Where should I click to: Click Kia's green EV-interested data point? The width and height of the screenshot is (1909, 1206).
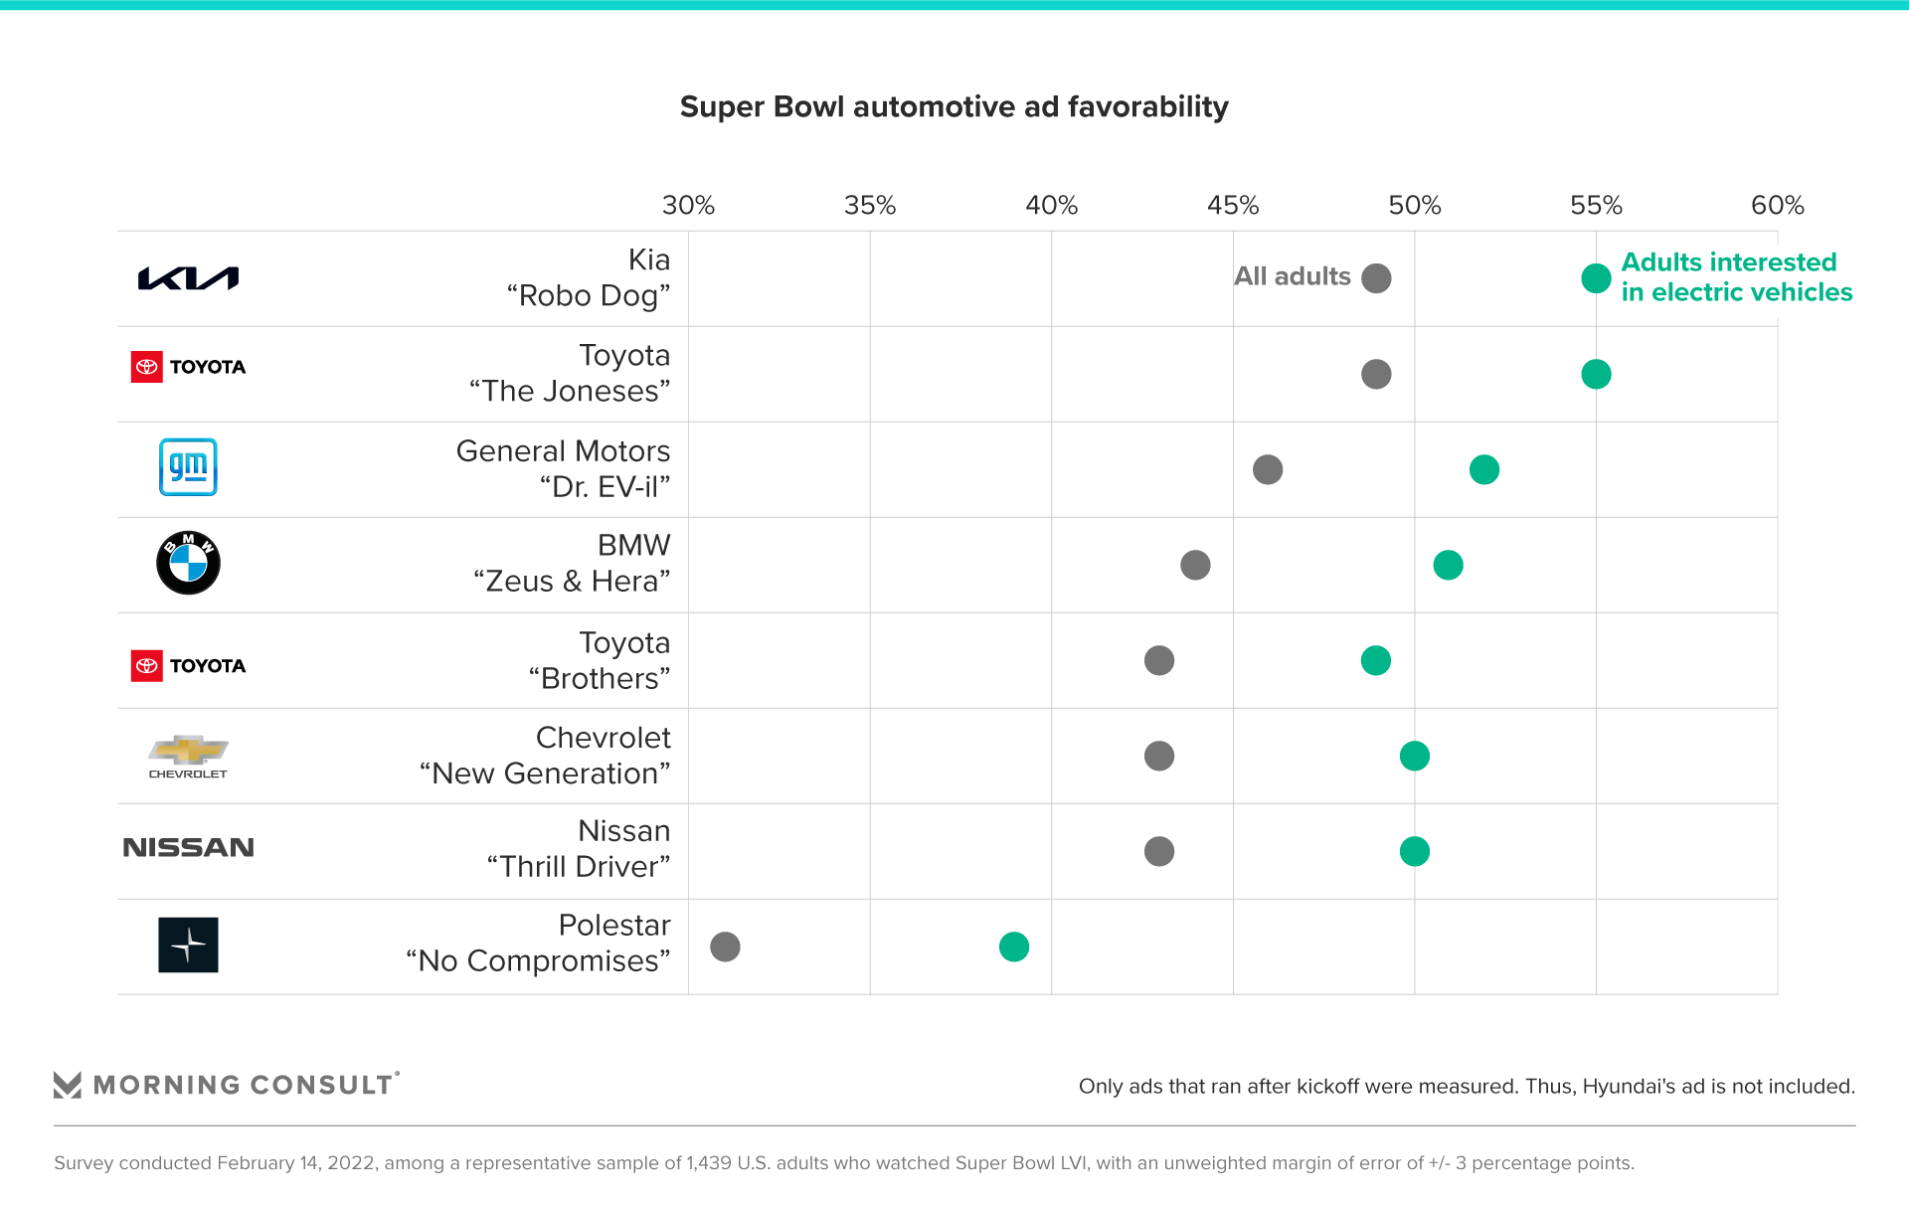pyautogui.click(x=1596, y=278)
